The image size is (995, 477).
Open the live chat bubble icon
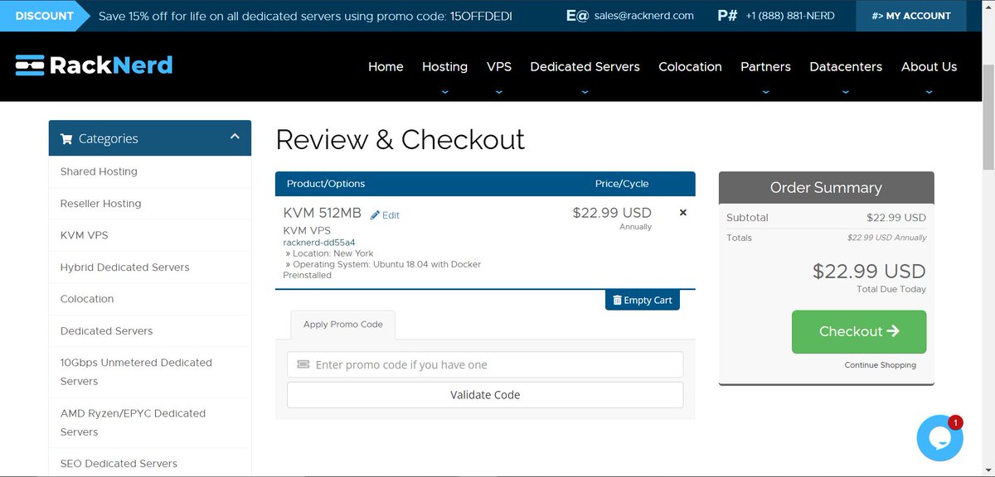click(939, 438)
